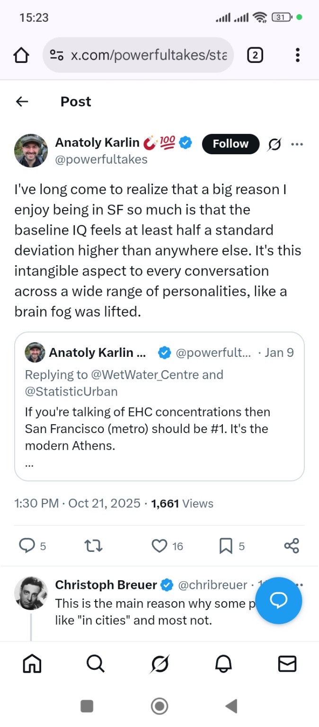Share the post
Screen dimensions: 319x727
292,546
